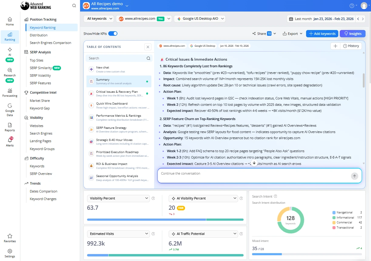Open the www.allrecipes.com website dropdown
This screenshot has width=371, height=261.
pos(144,19)
